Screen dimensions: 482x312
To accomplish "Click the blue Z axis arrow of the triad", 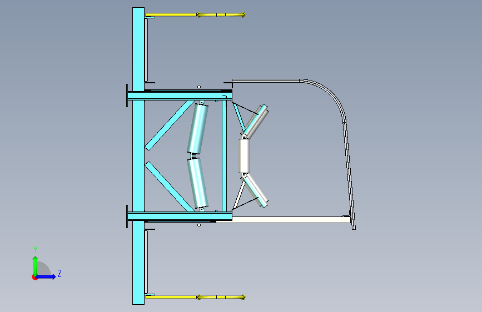I will (x=47, y=276).
